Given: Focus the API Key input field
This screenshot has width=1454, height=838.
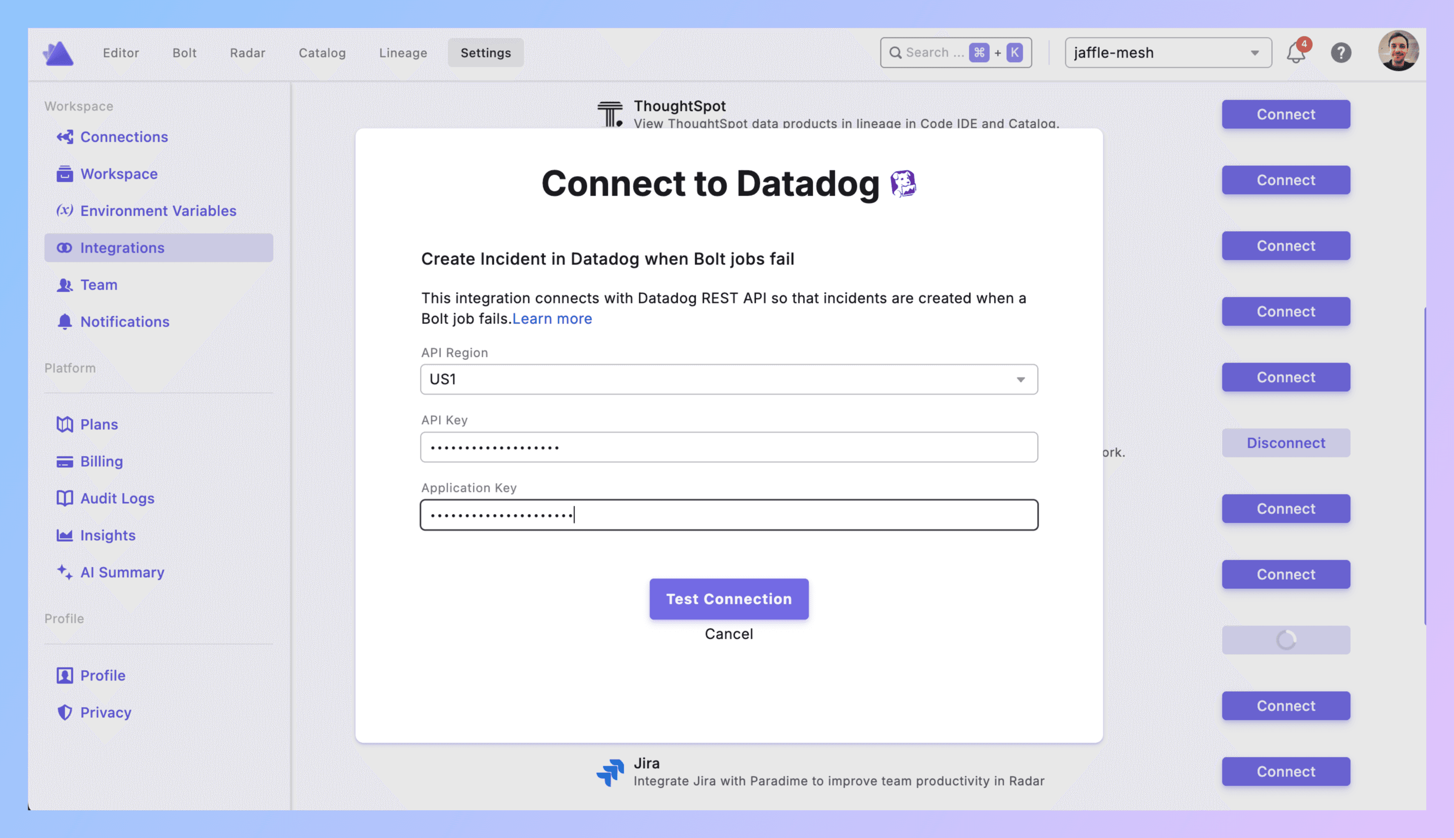Looking at the screenshot, I should click(x=729, y=447).
